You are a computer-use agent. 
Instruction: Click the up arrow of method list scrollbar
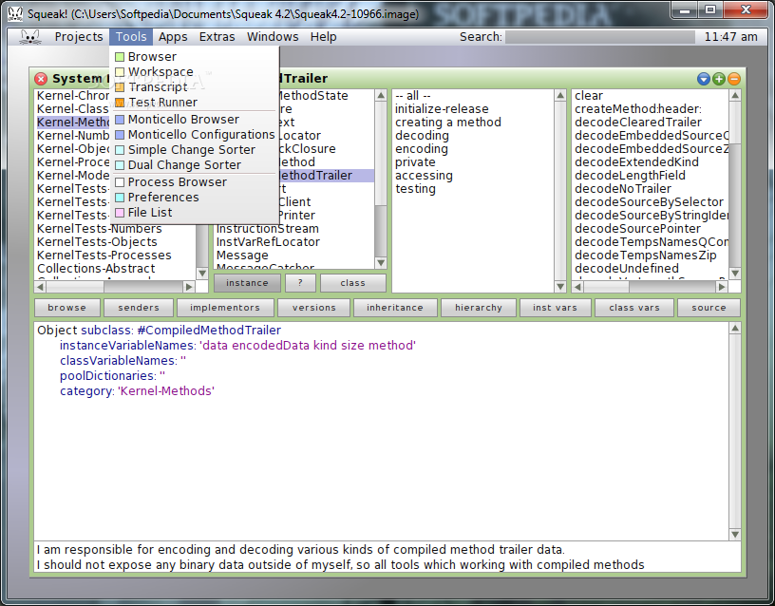tap(735, 95)
